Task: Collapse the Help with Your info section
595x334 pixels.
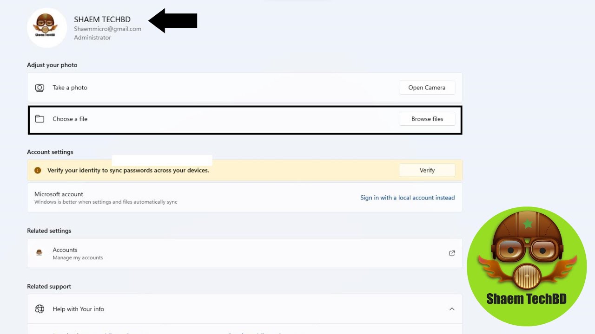Action: tap(452, 309)
